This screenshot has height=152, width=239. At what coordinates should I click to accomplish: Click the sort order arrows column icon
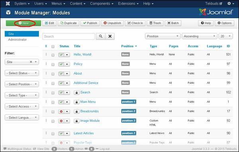tap(46, 46)
